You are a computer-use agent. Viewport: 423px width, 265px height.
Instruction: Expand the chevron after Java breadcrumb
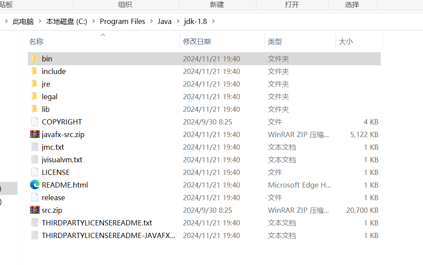[x=178, y=21]
